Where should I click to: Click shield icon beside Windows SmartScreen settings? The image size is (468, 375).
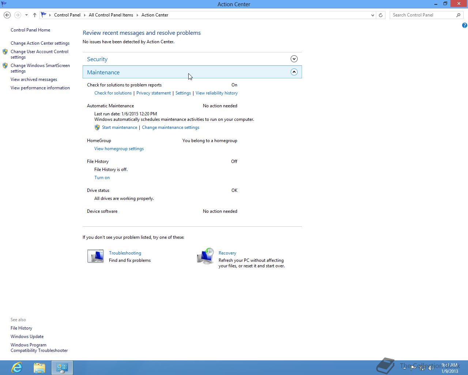tap(5, 66)
